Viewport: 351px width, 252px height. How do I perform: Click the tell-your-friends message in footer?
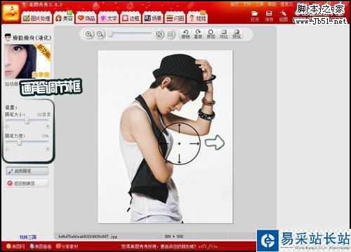(x=170, y=246)
